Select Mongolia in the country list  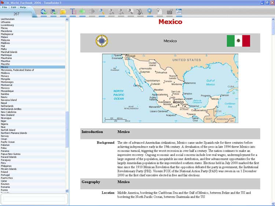pos(5,79)
